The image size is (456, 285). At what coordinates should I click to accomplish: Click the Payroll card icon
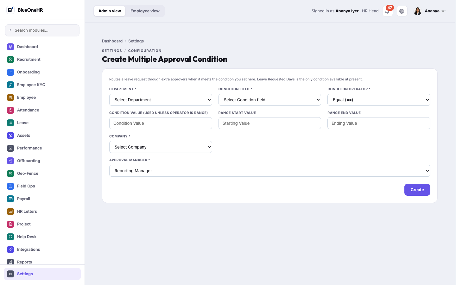[10, 199]
